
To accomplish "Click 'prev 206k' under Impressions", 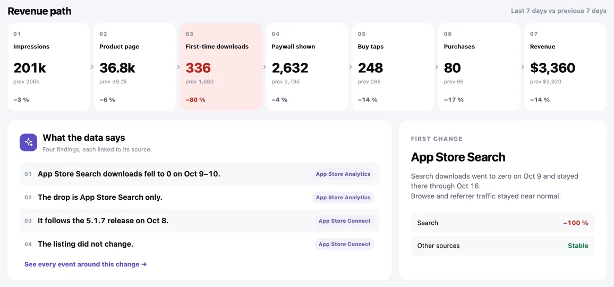I will point(26,82).
